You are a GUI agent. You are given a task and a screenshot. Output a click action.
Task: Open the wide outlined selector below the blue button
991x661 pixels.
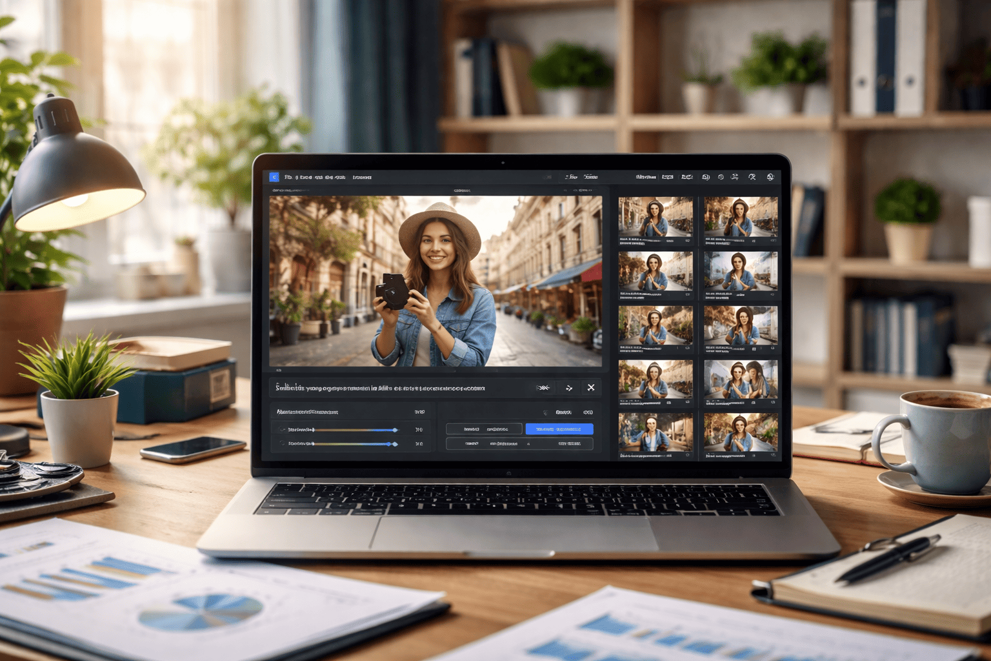pyautogui.click(x=519, y=443)
